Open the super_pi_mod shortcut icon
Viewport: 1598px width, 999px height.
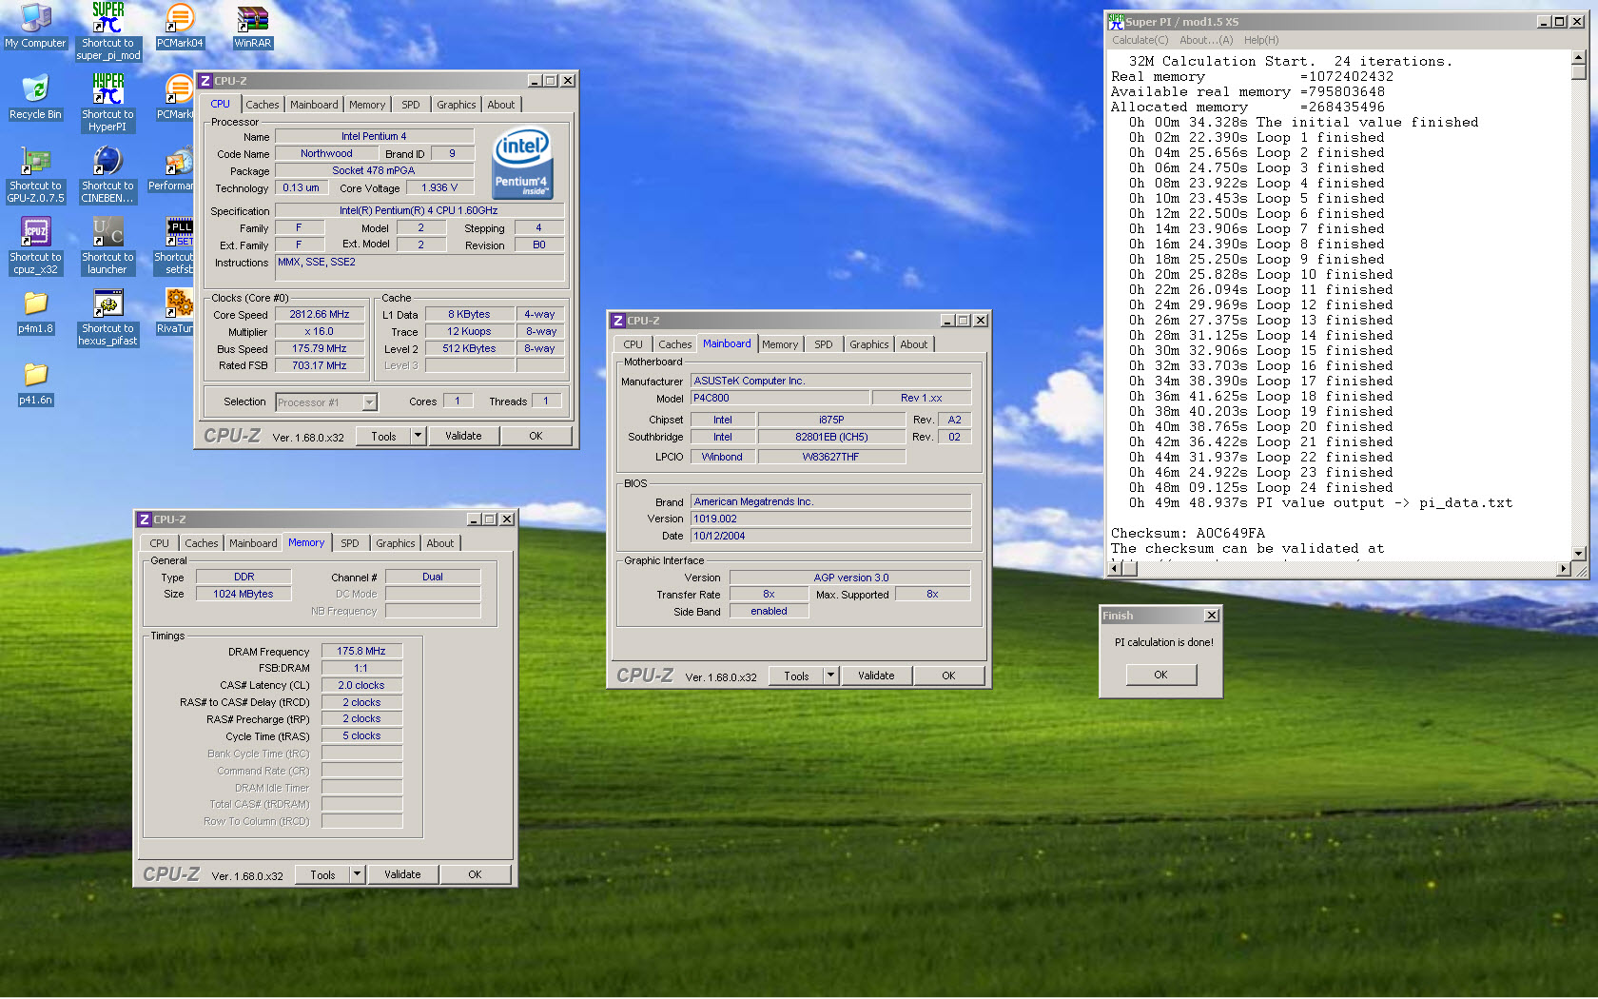pos(107,30)
